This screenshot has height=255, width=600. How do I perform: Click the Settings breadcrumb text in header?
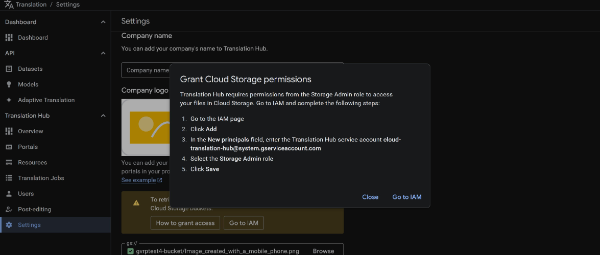click(68, 5)
